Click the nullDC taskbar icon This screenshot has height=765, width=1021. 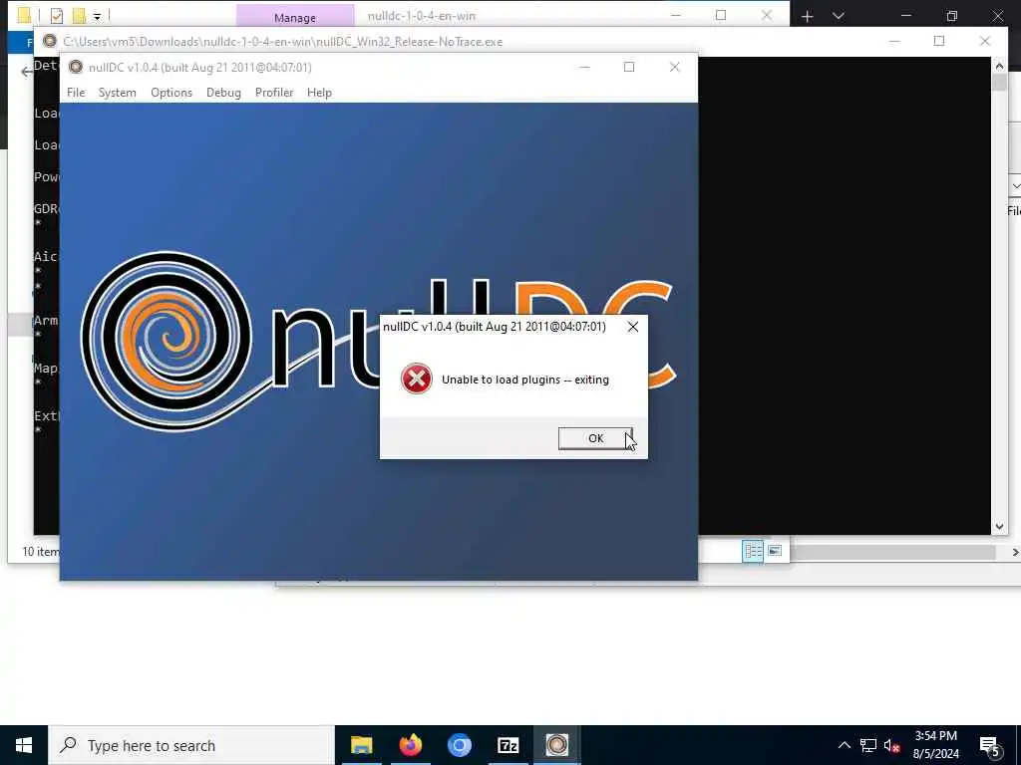coord(556,745)
